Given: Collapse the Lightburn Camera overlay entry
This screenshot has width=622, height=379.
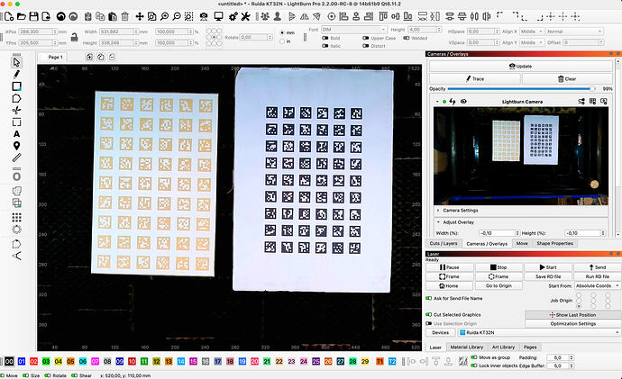Looking at the screenshot, I should [x=437, y=102].
